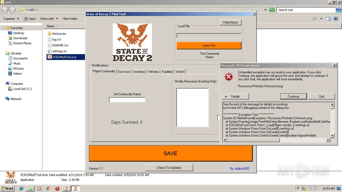The width and height of the screenshot is (342, 192).
Task: Open the Start menu
Action: pyautogui.click(x=7, y=189)
